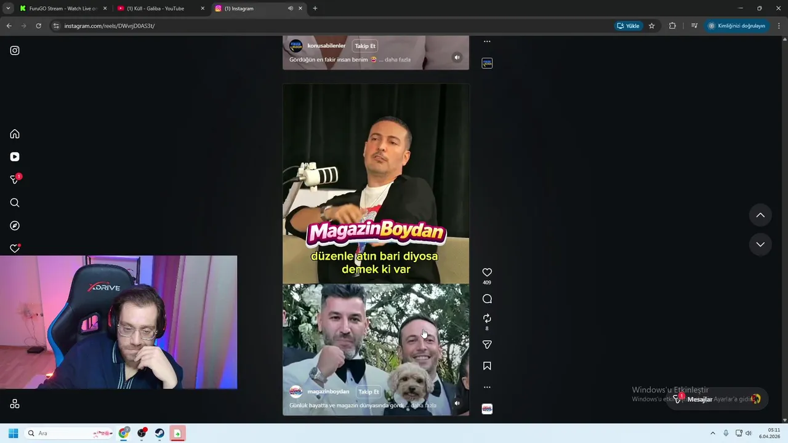Open Steam from the taskbar
Image resolution: width=788 pixels, height=443 pixels.
tap(159, 433)
